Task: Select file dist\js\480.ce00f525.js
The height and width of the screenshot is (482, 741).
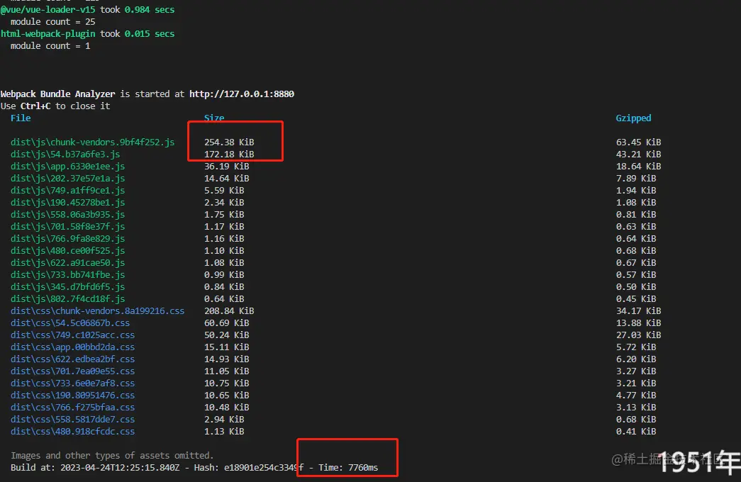Action: [x=67, y=251]
